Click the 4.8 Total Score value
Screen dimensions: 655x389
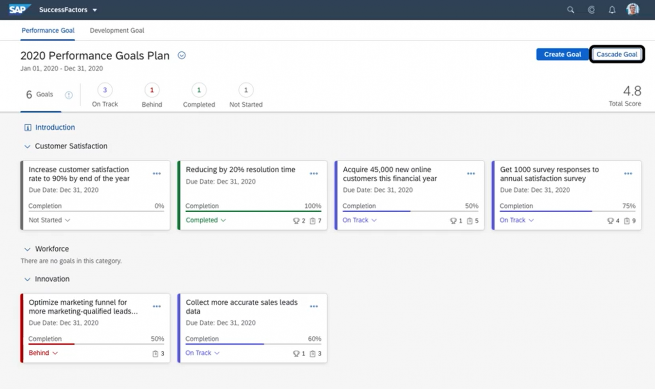pyautogui.click(x=632, y=91)
